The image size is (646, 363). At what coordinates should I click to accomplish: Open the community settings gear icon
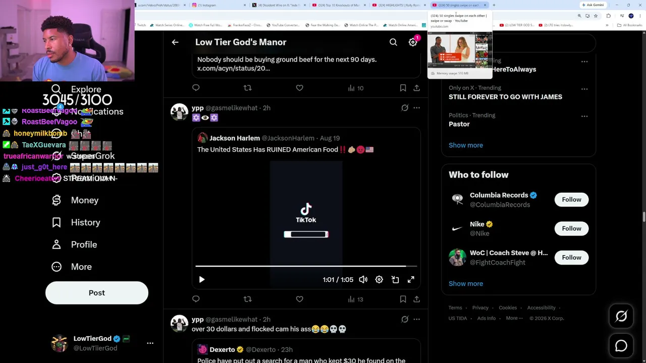coord(413,42)
